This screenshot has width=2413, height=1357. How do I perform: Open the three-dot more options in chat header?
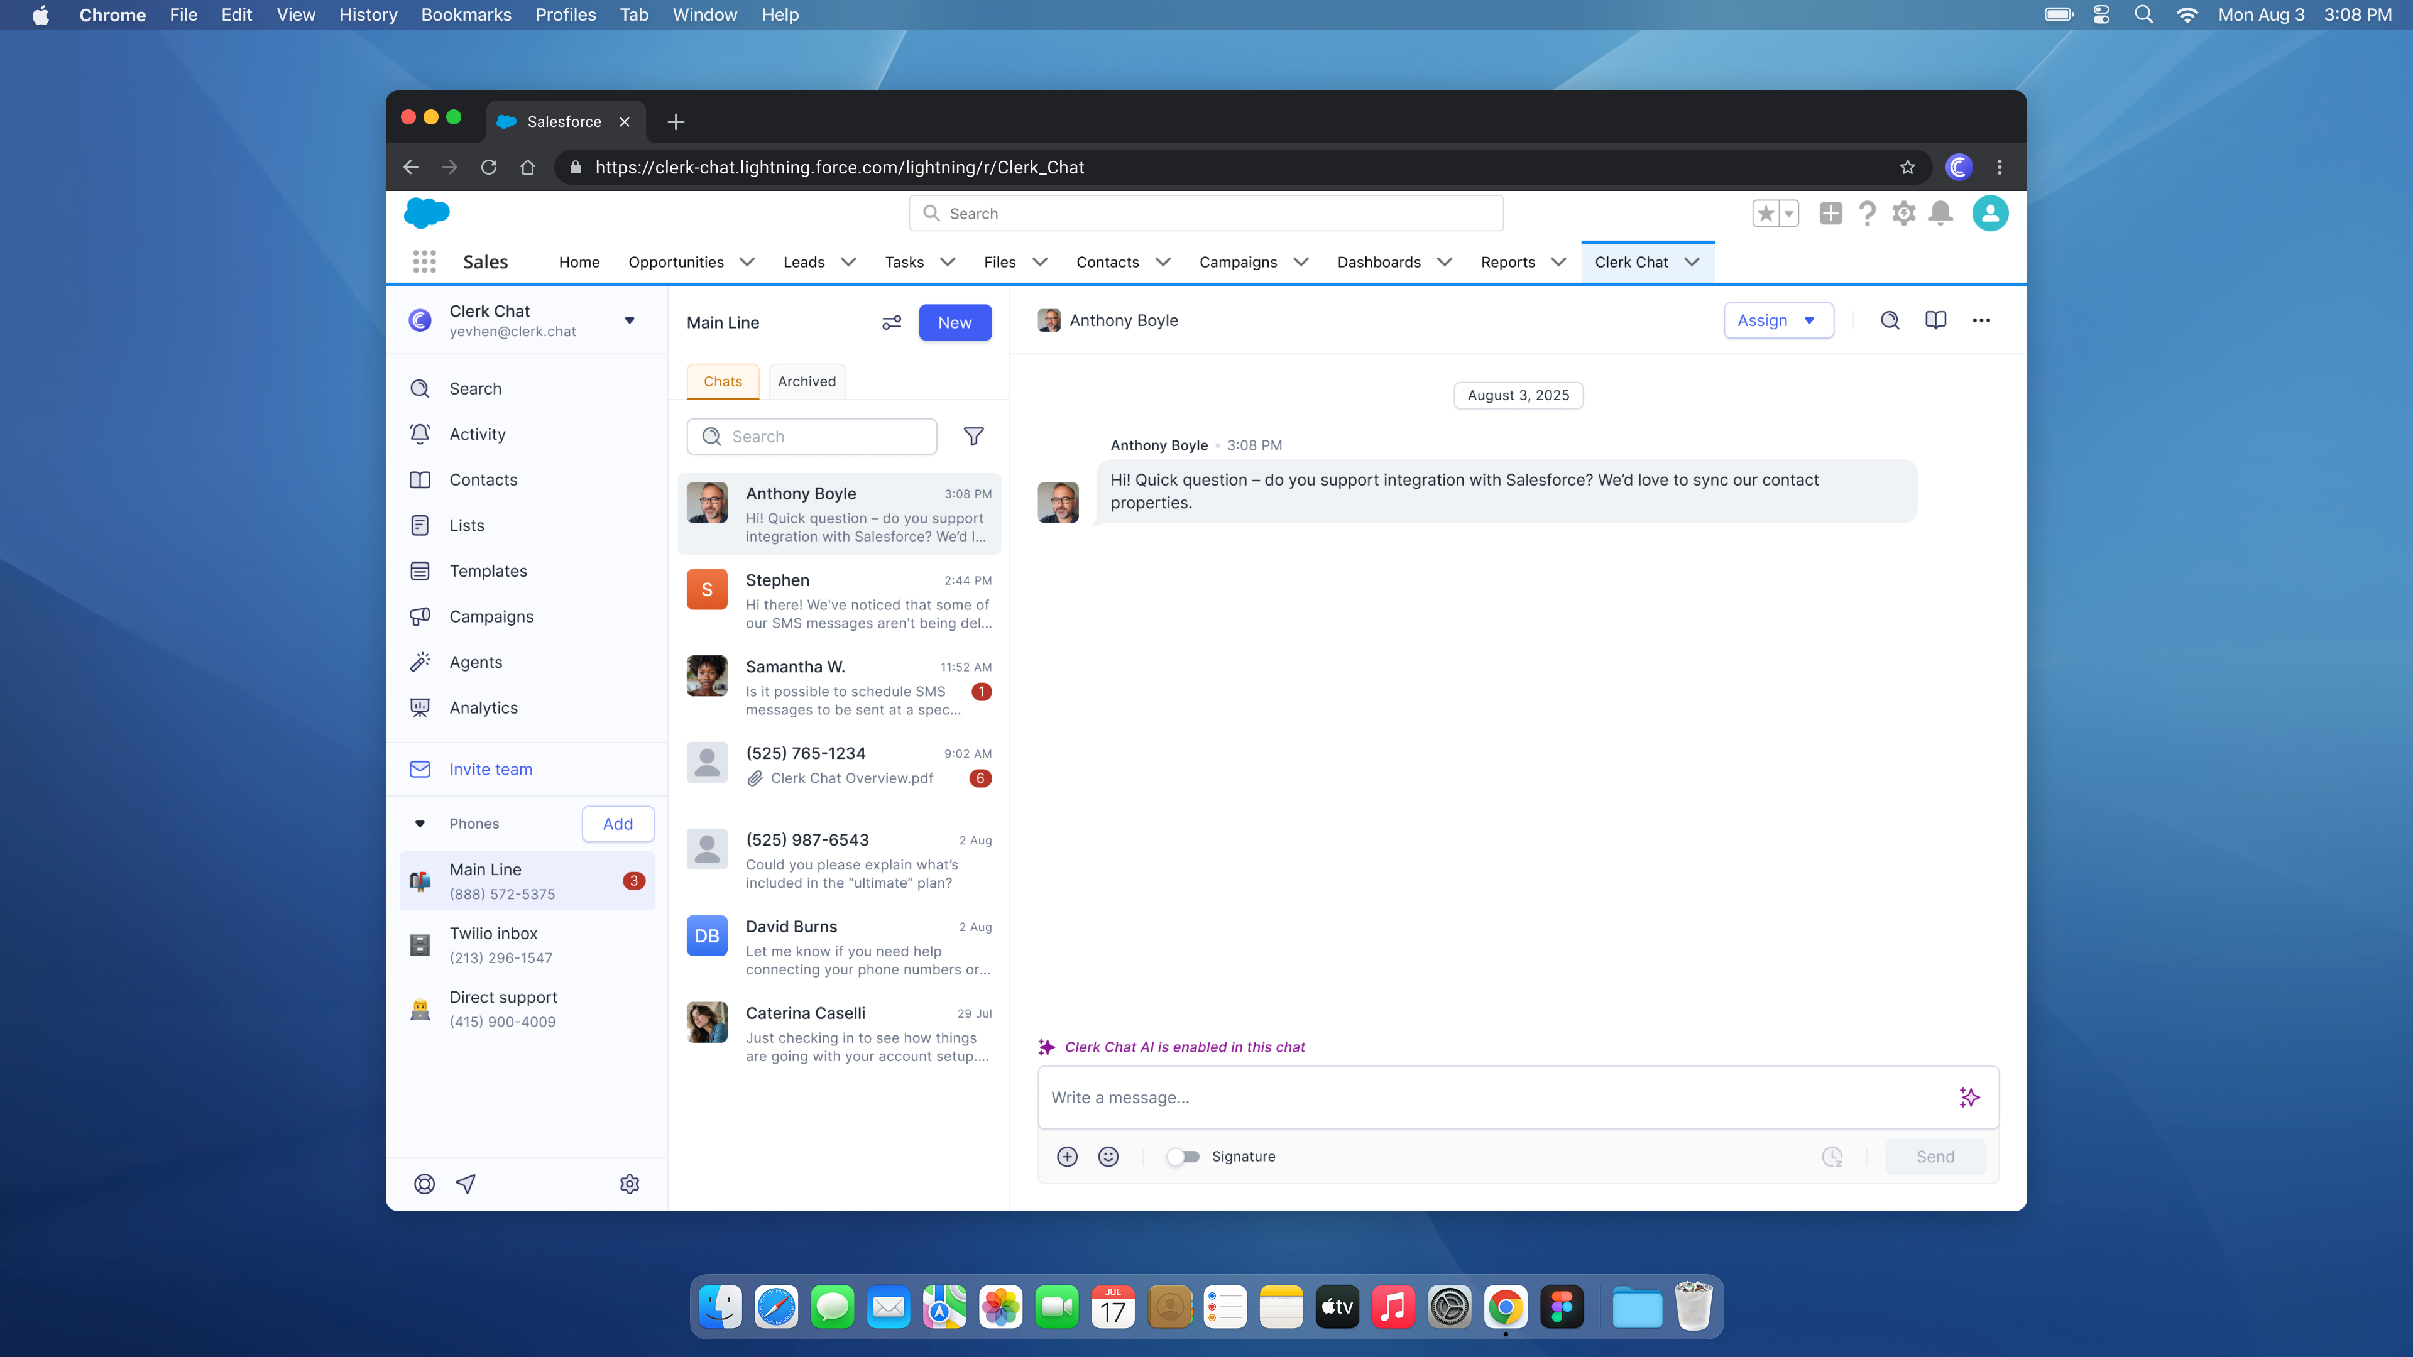click(x=1981, y=320)
